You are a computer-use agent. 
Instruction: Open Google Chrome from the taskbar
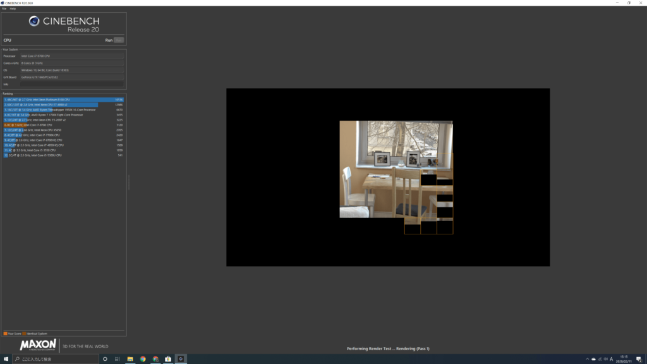(143, 359)
